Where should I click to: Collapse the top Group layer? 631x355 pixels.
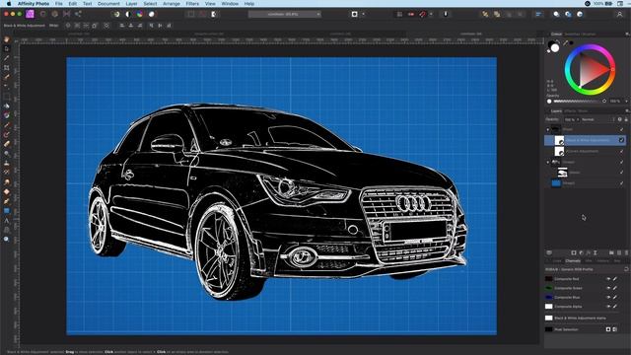(548, 129)
